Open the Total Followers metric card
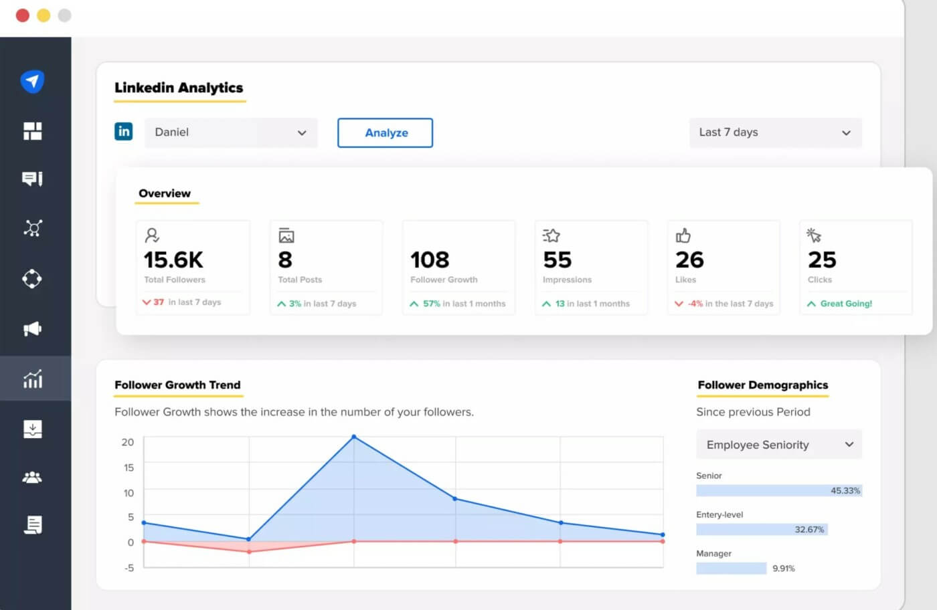Viewport: 937px width, 610px height. click(x=193, y=266)
